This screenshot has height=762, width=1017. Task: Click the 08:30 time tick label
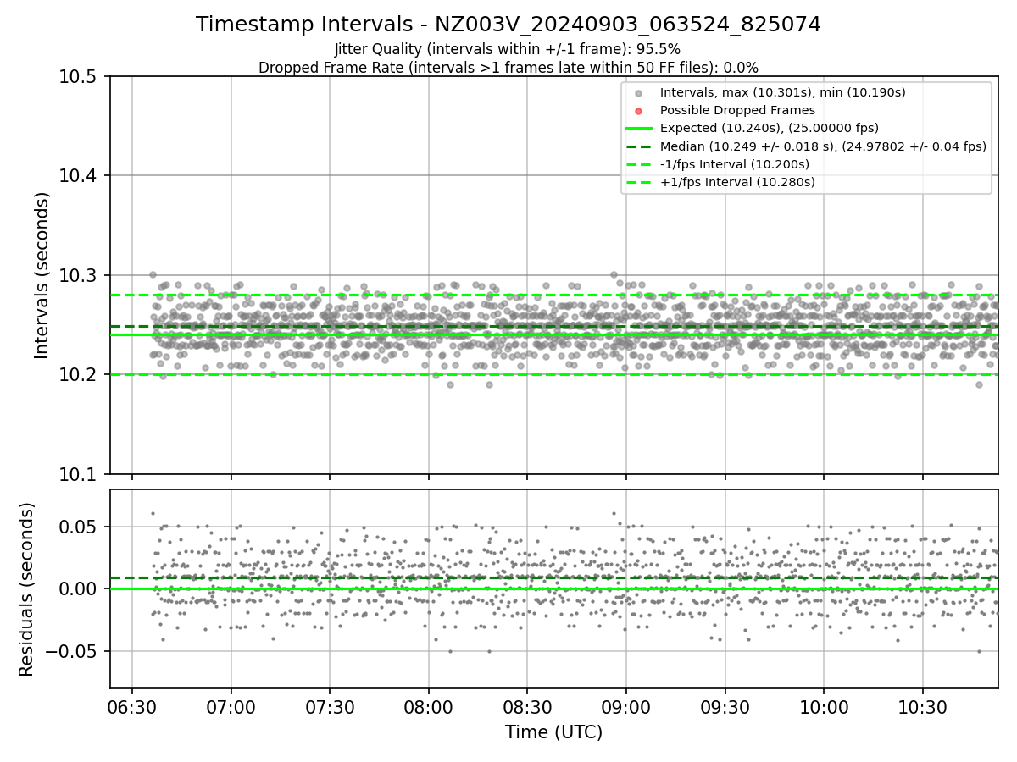click(527, 706)
